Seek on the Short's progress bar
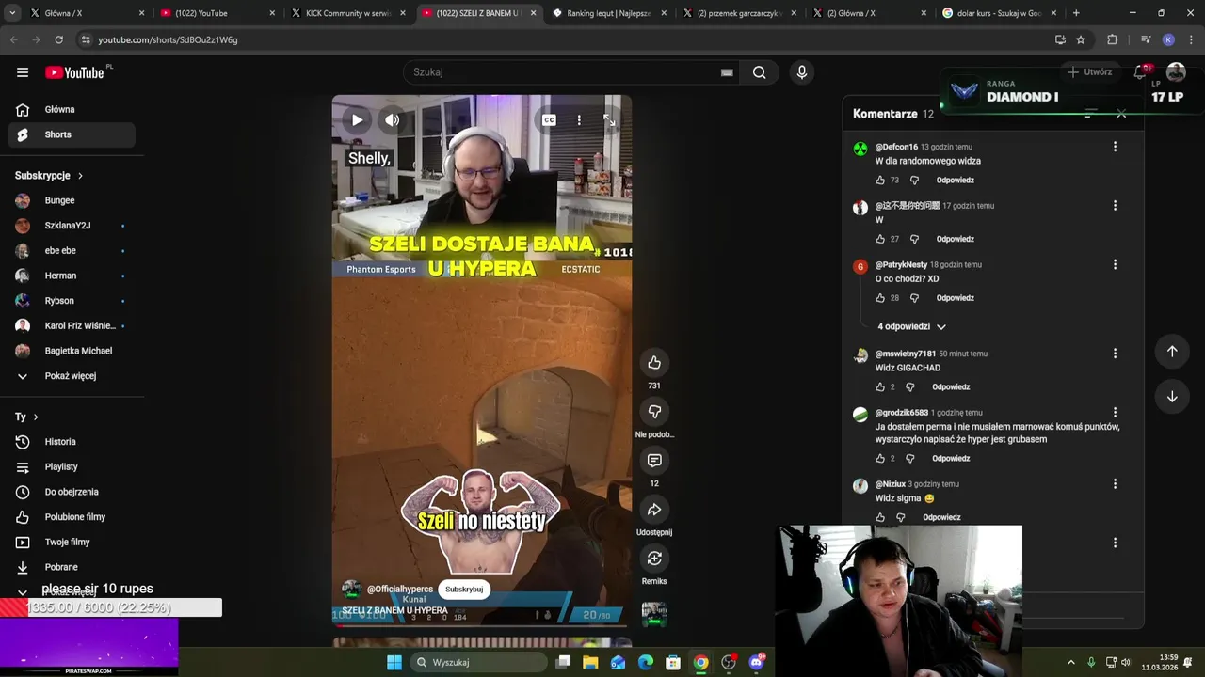 pos(482,625)
